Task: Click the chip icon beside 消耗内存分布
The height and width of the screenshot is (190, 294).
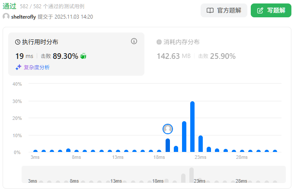Action: 159,42
